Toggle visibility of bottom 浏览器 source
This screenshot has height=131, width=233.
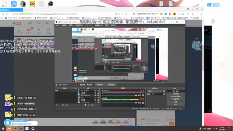pos(95,100)
